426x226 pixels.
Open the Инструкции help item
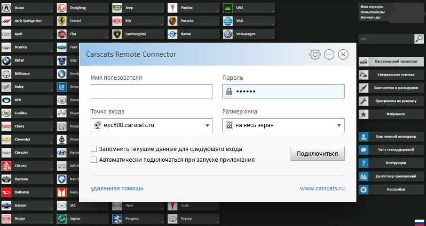tap(391, 163)
